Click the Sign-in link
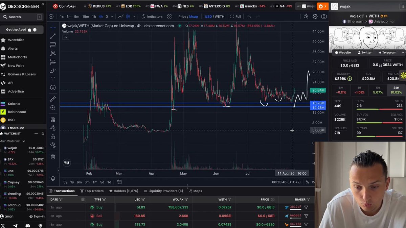406x228 pixels. click(x=37, y=217)
